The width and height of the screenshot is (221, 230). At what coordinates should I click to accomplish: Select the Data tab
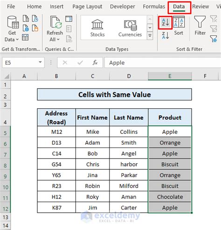[179, 7]
